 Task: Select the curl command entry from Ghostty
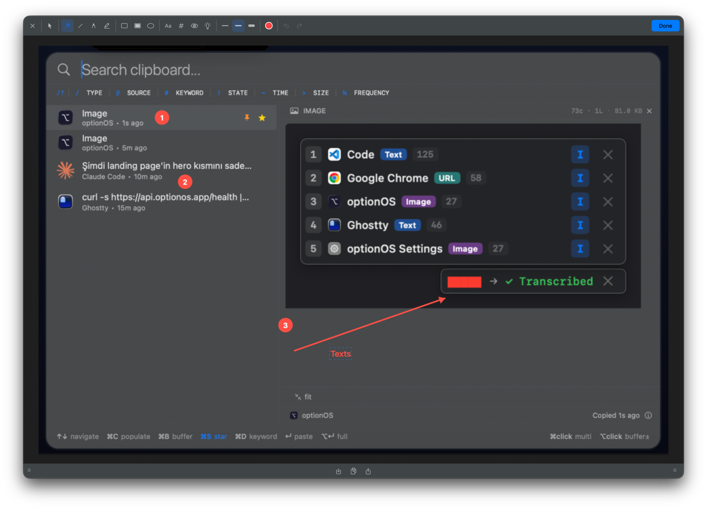point(162,202)
